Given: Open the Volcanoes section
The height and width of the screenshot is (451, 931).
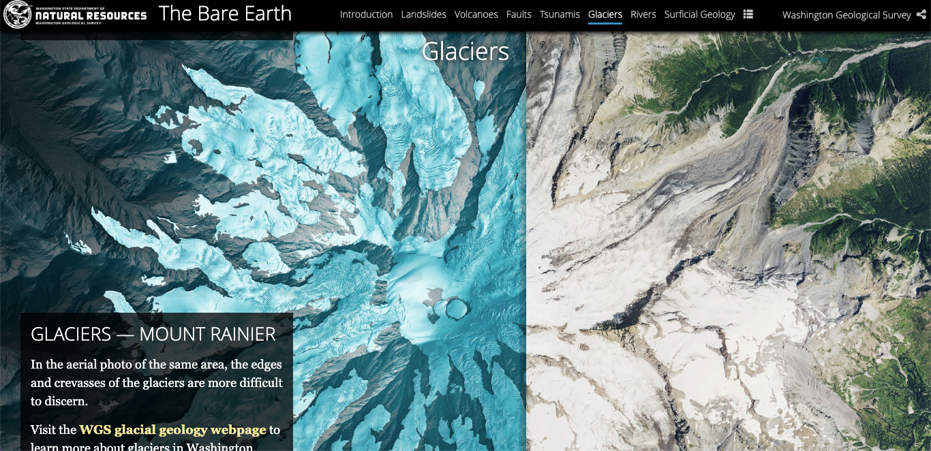Looking at the screenshot, I should point(476,14).
